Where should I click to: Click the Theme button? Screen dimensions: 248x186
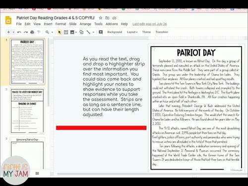point(146,32)
